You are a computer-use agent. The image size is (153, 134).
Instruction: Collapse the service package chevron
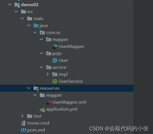click(41, 67)
